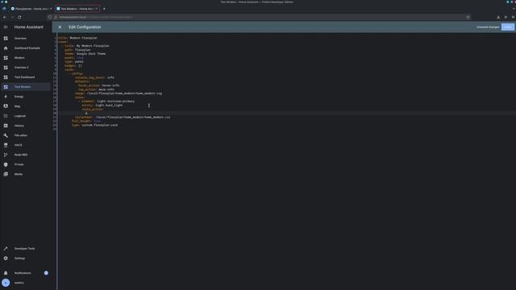Screen dimensions: 516x290
Task: Click the full_height true line
Action: click(86, 121)
